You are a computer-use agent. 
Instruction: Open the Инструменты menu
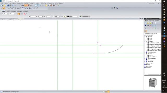click(50, 3)
